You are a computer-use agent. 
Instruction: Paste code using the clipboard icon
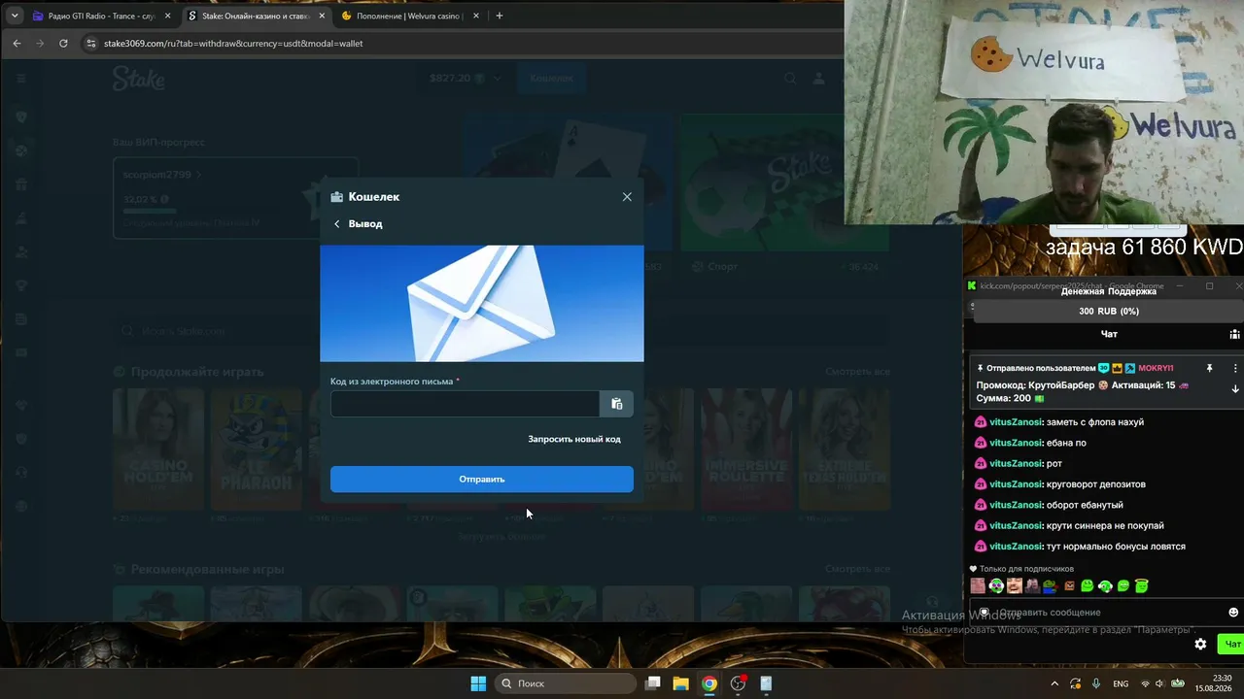pyautogui.click(x=616, y=404)
